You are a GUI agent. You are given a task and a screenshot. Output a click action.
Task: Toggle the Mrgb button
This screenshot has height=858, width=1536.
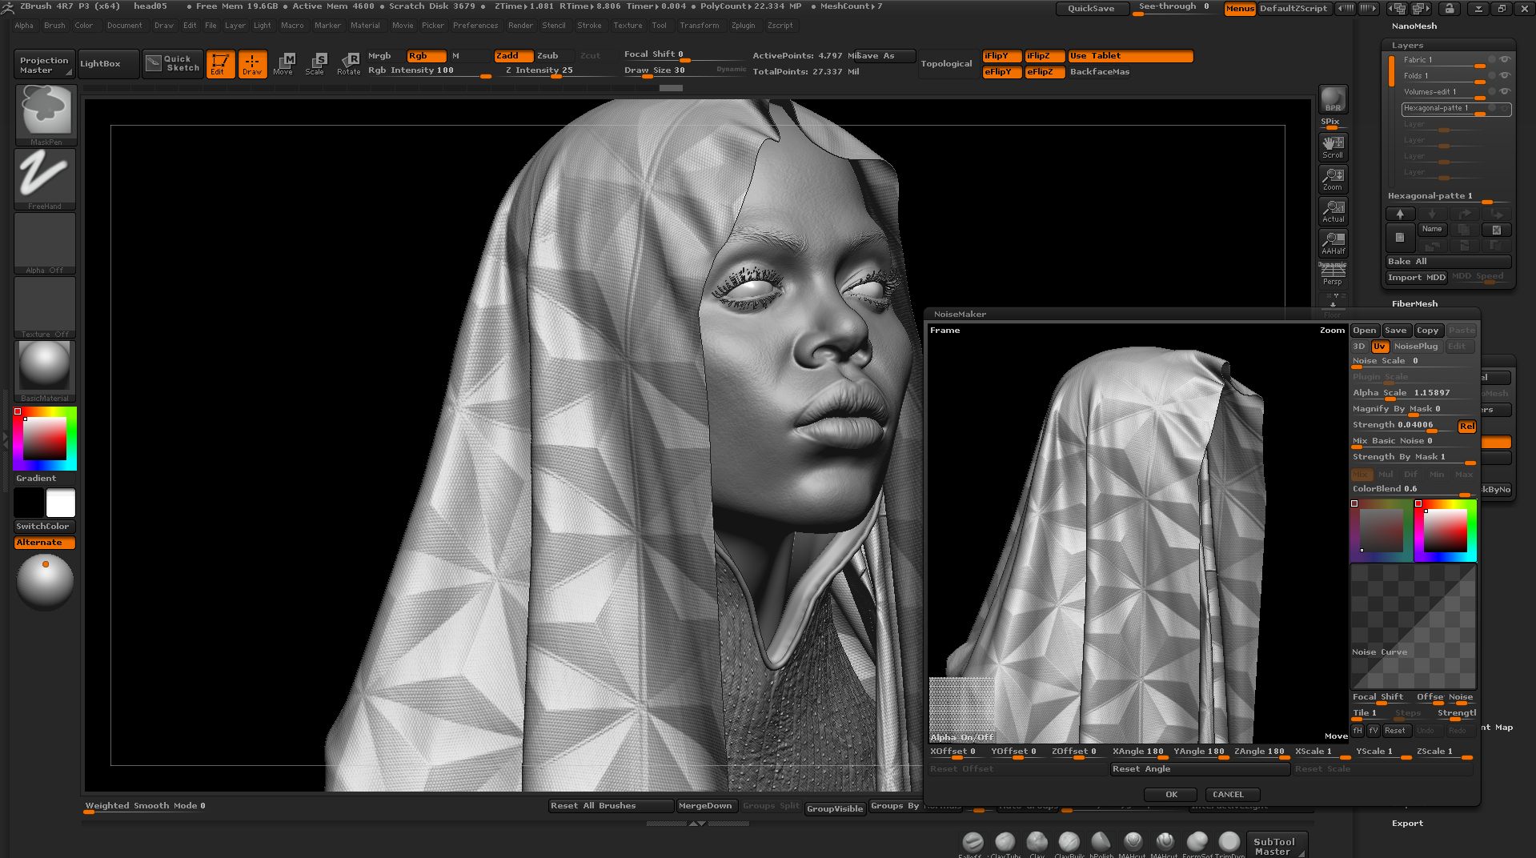click(385, 56)
